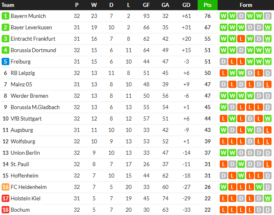Click Bayern Munich's green position 1 badge
The height and width of the screenshot is (215, 274).
click(x=5, y=16)
